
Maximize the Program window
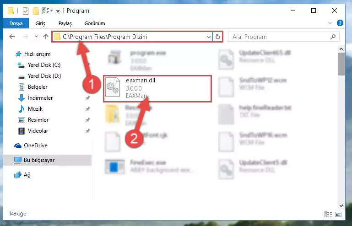[x=314, y=11]
